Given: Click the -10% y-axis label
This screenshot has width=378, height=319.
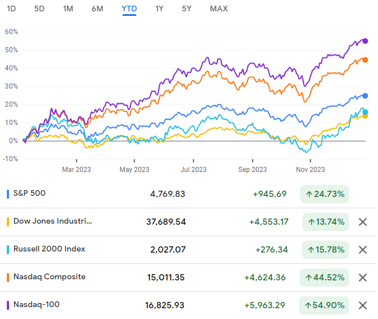Looking at the screenshot, I should [10, 159].
